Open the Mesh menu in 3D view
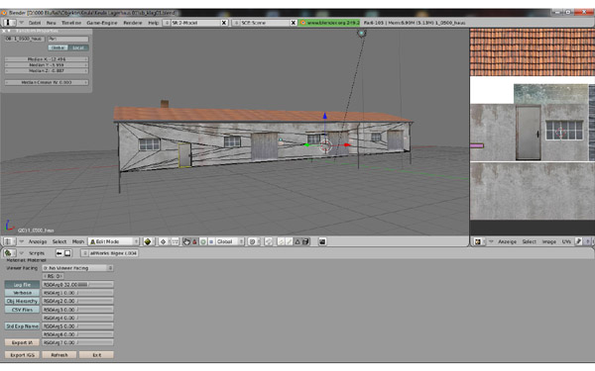The image size is (595, 371). pyautogui.click(x=78, y=241)
